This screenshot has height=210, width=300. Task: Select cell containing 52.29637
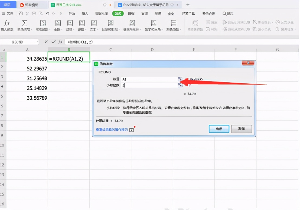27,67
